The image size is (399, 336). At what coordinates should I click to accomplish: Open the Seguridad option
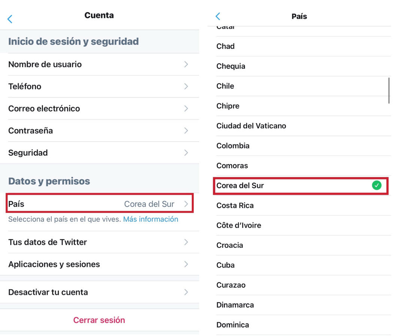click(99, 153)
